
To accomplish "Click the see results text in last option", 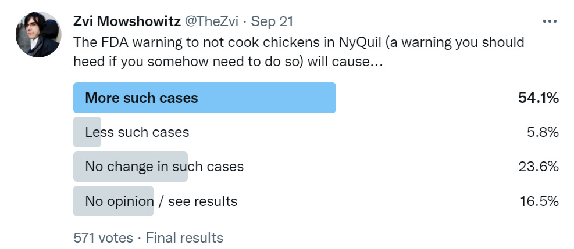I will [202, 201].
